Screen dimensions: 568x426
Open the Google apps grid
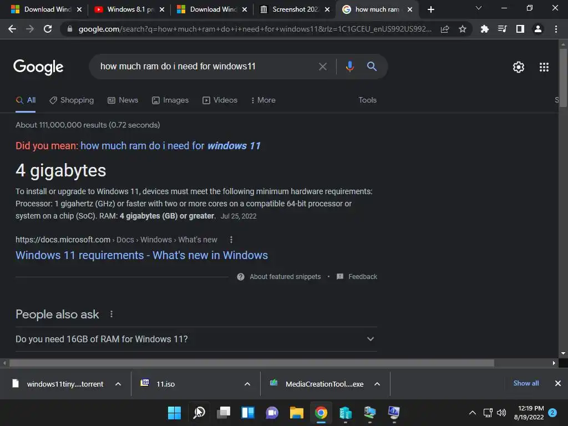(544, 67)
